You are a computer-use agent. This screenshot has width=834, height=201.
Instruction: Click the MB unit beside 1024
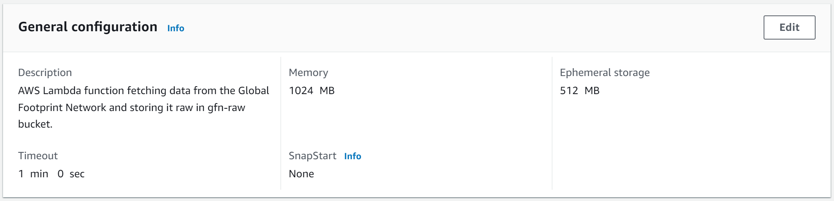click(327, 91)
